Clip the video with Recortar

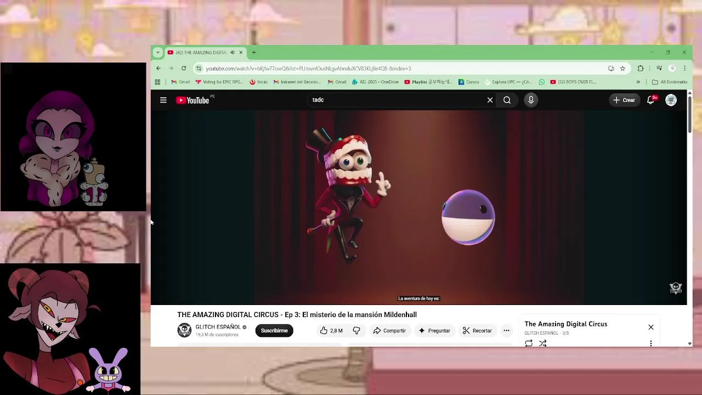pyautogui.click(x=477, y=330)
